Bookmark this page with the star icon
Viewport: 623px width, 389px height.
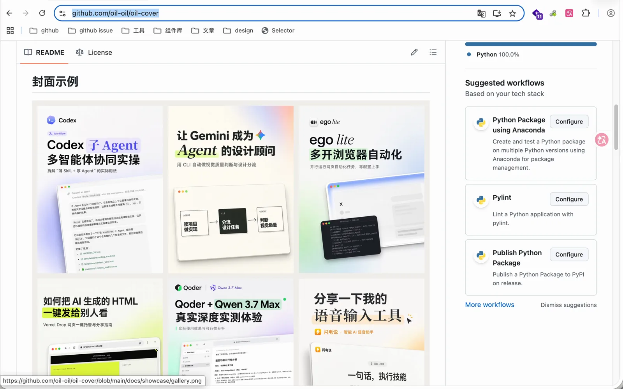click(x=512, y=14)
